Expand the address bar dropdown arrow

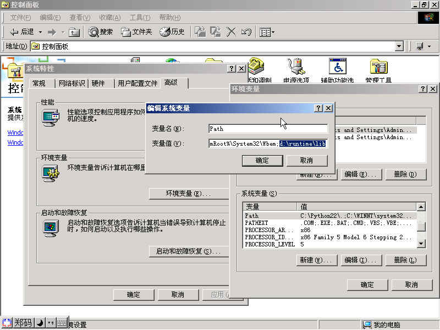399,47
